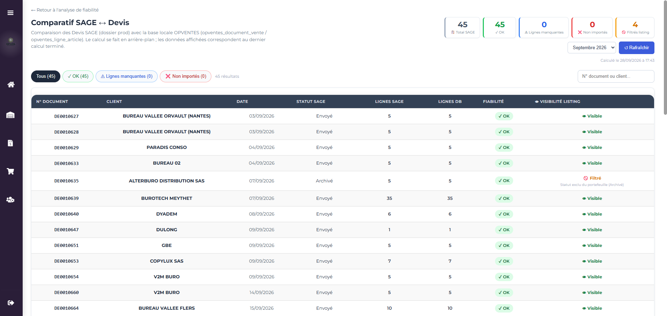Screen dimensions: 667x316
Task: Click the N° Document column header
Action: (x=52, y=101)
